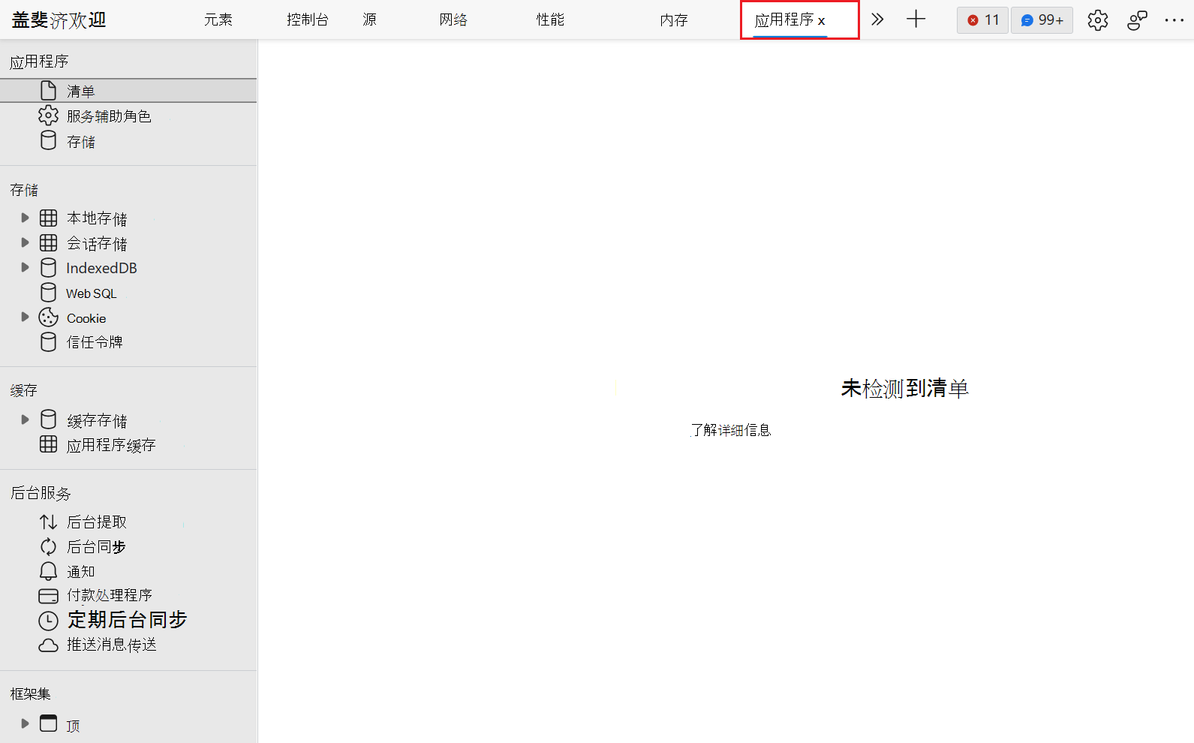Screen dimensions: 1194x743
Task: Click the 付款处理程序 card icon
Action: (x=48, y=596)
